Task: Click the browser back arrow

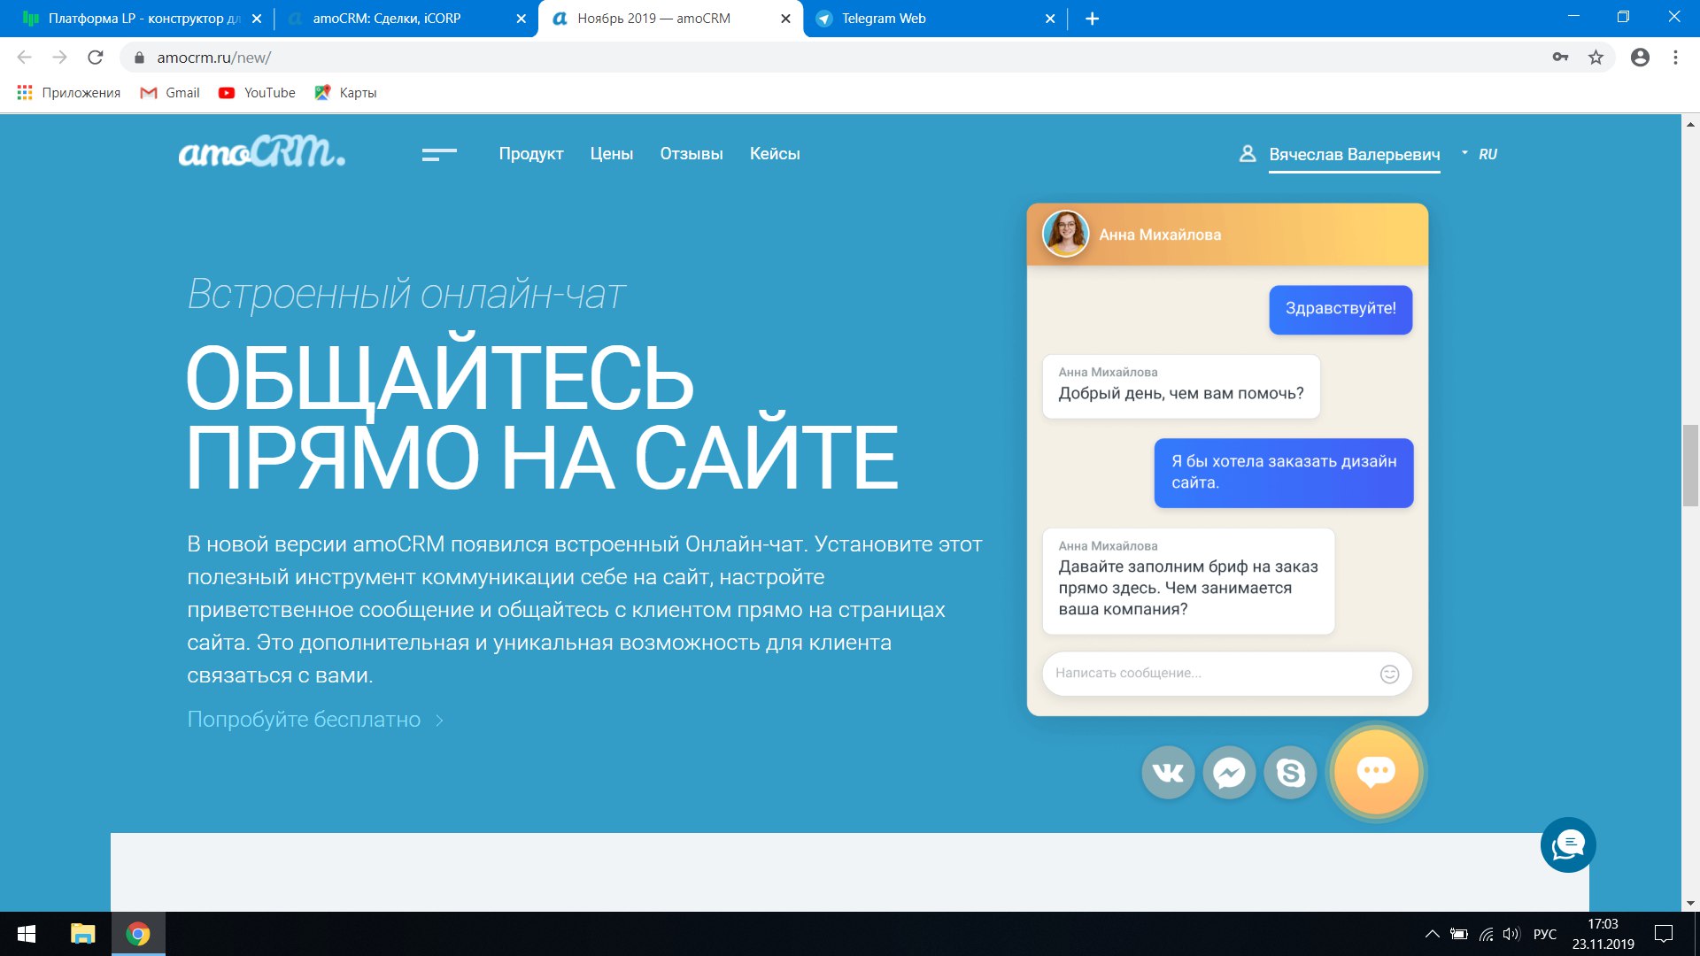Action: [25, 58]
